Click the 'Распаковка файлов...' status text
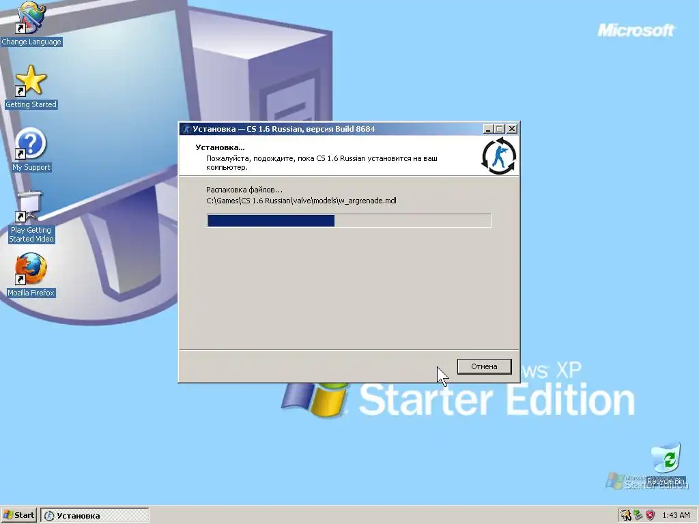Viewport: 699px width, 524px height. click(x=244, y=190)
